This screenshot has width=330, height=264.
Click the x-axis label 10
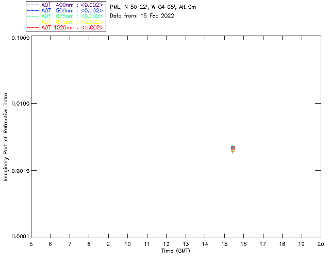pos(127,244)
